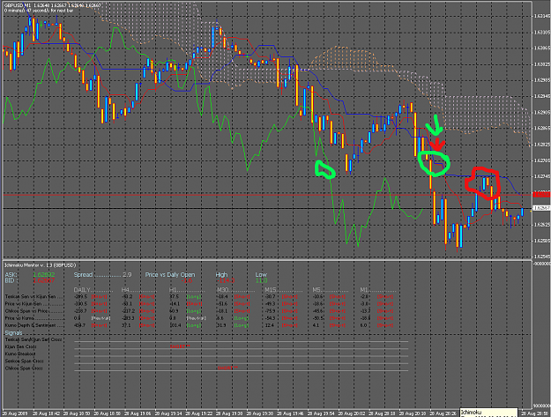Click the Neutral status in the DAILY column
The width and height of the screenshot is (551, 417).
[101, 318]
